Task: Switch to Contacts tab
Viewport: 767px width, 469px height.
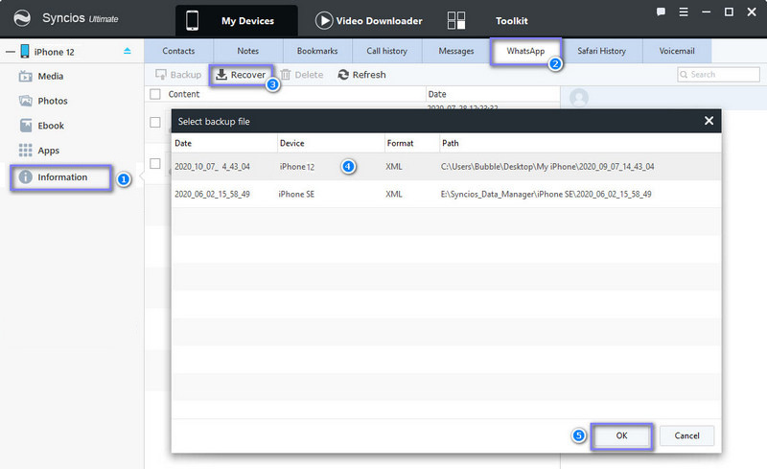Action: tap(178, 51)
